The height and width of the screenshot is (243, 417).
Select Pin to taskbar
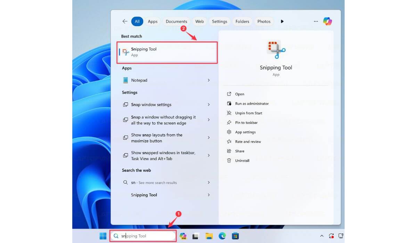(246, 123)
